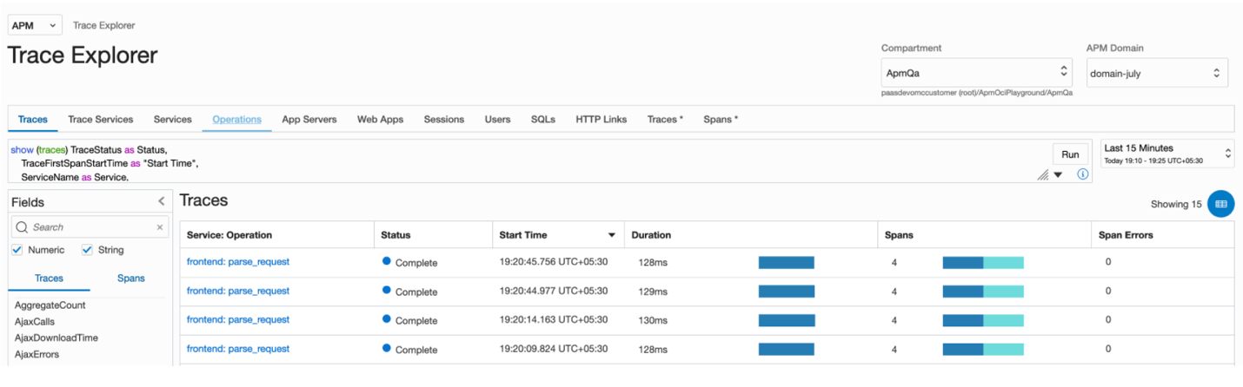Open the Compartment dropdown showing ApmQa
1243x387 pixels.
click(x=976, y=73)
